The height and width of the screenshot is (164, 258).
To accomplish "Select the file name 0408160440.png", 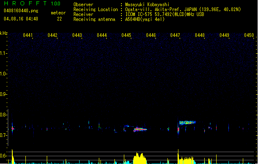I will (x=21, y=11).
